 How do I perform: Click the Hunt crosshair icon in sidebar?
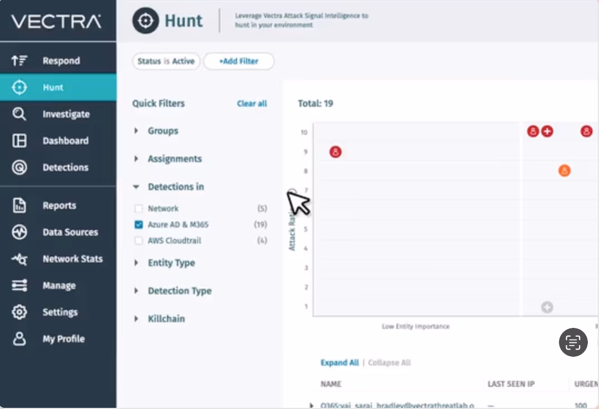[19, 87]
